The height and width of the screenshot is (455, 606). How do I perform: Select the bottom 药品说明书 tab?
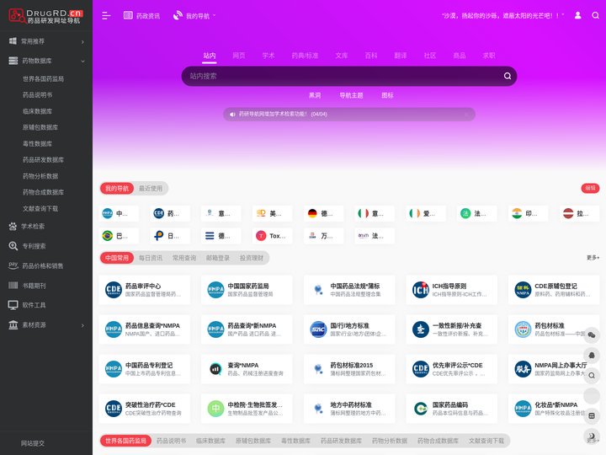[x=171, y=441]
